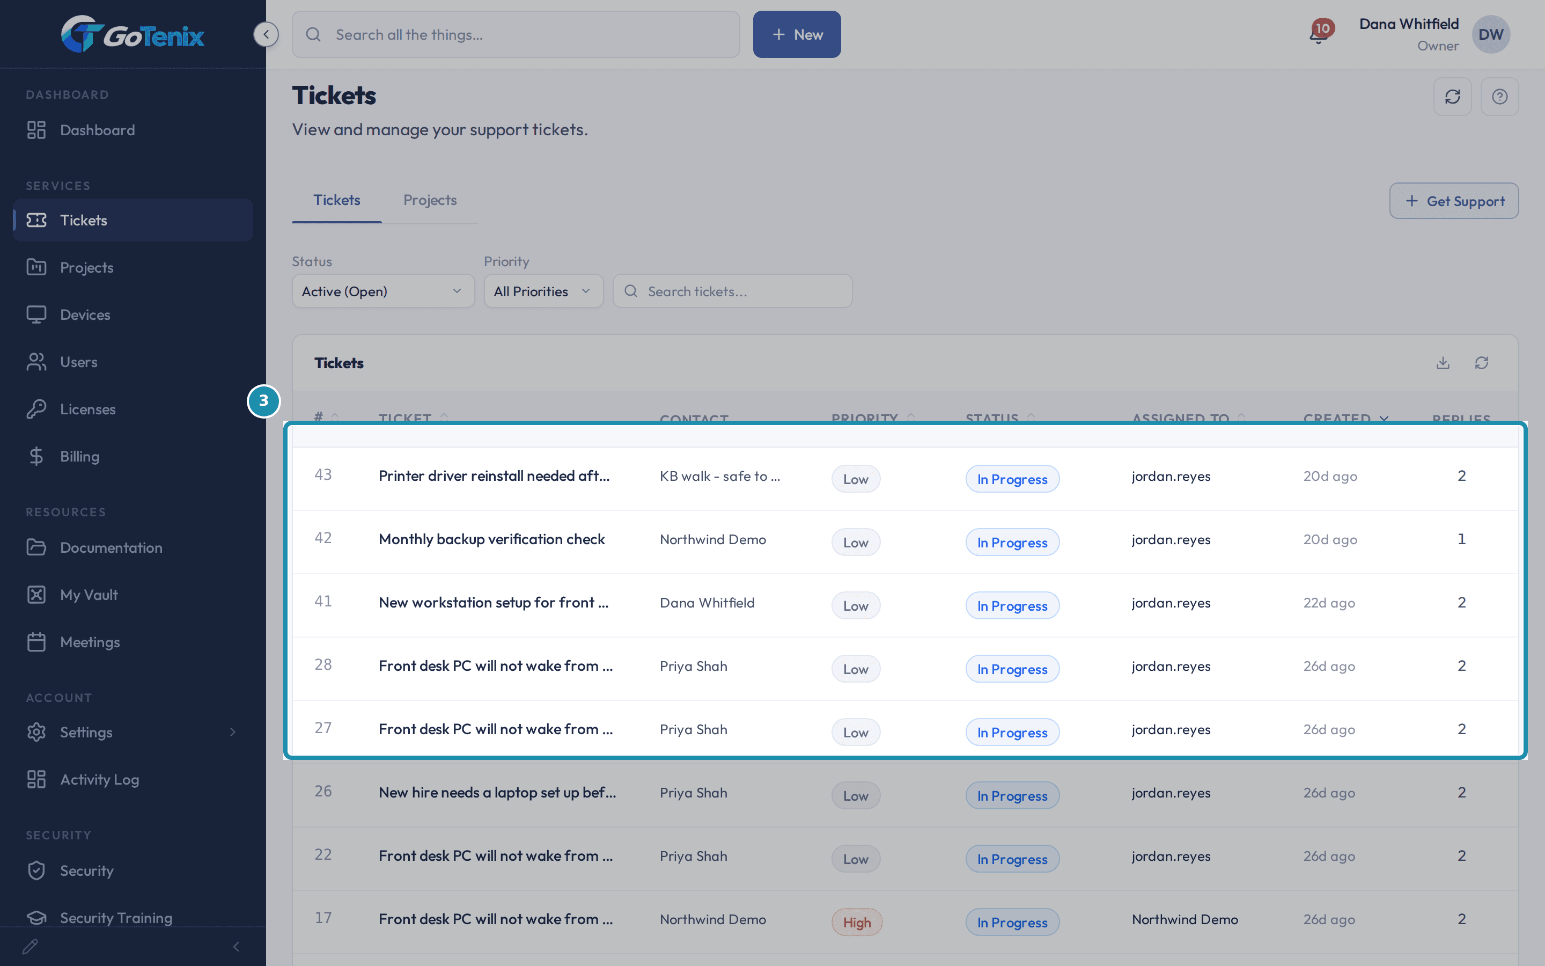Click the New button
The height and width of the screenshot is (966, 1545).
click(x=797, y=34)
